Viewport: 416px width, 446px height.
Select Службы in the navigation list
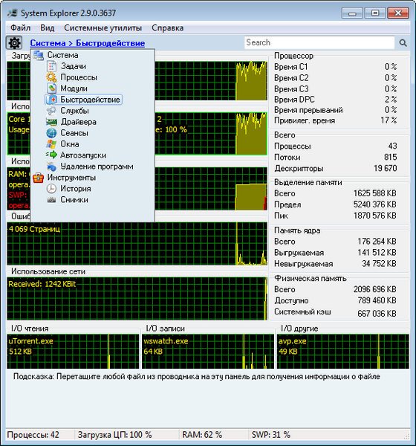(x=74, y=111)
